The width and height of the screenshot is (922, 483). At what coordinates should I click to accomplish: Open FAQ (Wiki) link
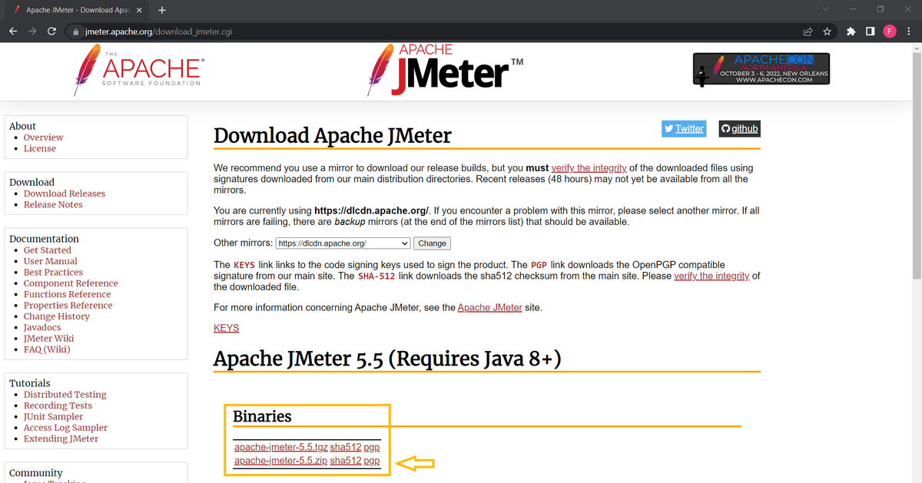coord(47,349)
